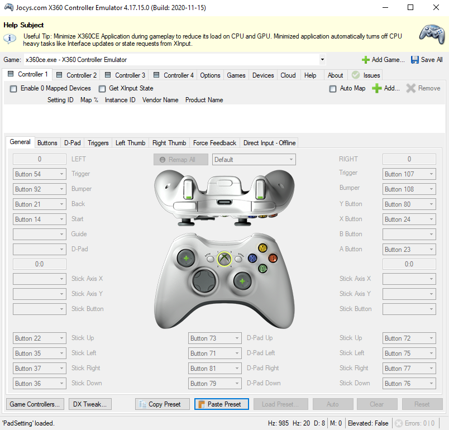Screen dimensions: 449x430
Task: Click the blue X button on controller image
Action: pos(252,259)
